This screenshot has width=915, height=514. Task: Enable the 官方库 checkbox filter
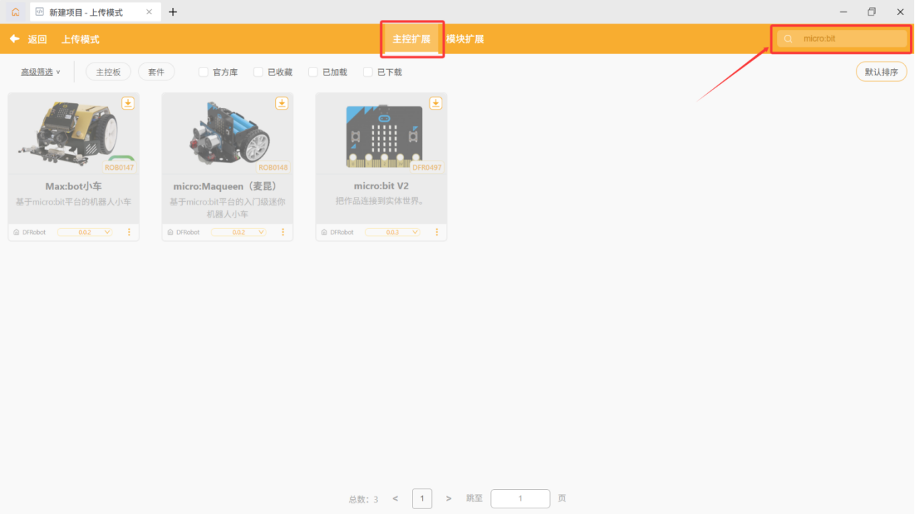[203, 72]
